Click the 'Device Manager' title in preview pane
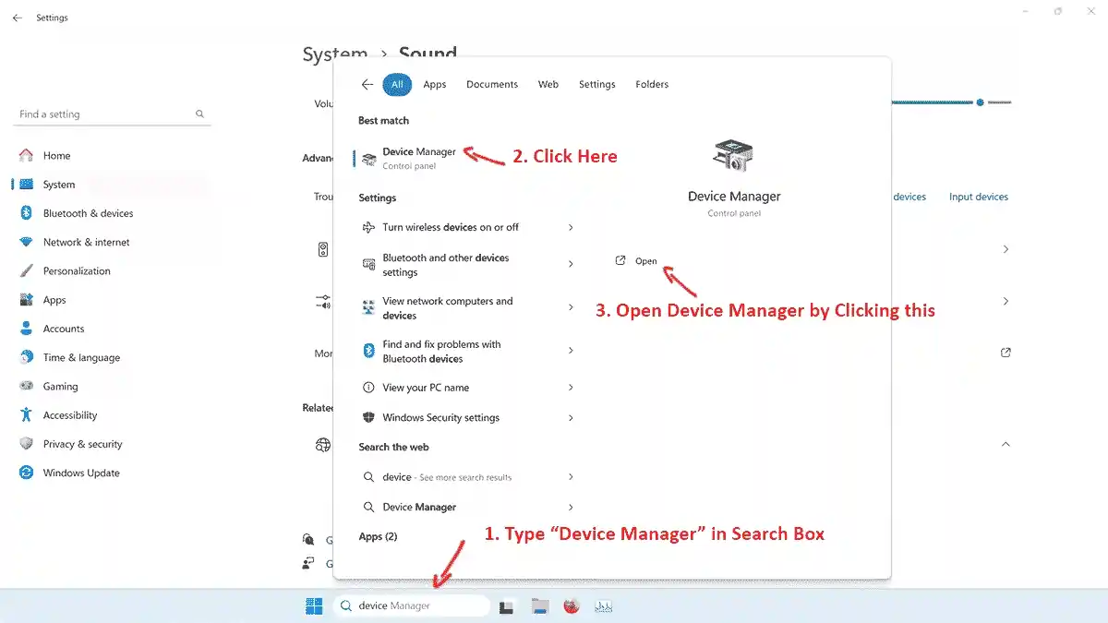The width and height of the screenshot is (1108, 623). coord(734,197)
